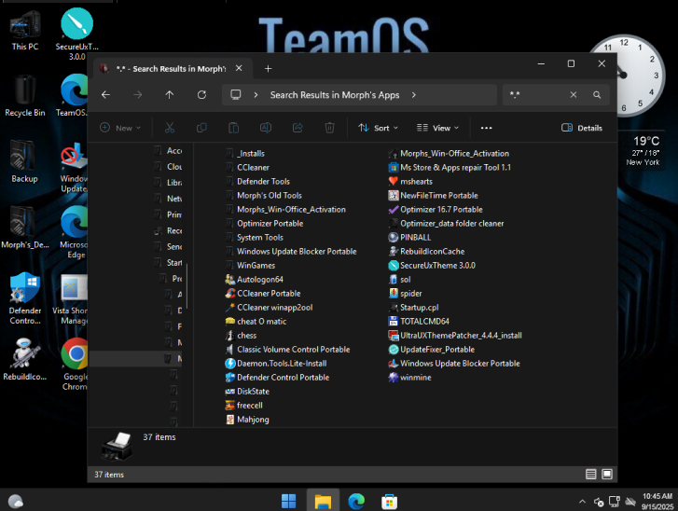Select This PC desktop icon
678x511 pixels.
click(x=24, y=30)
